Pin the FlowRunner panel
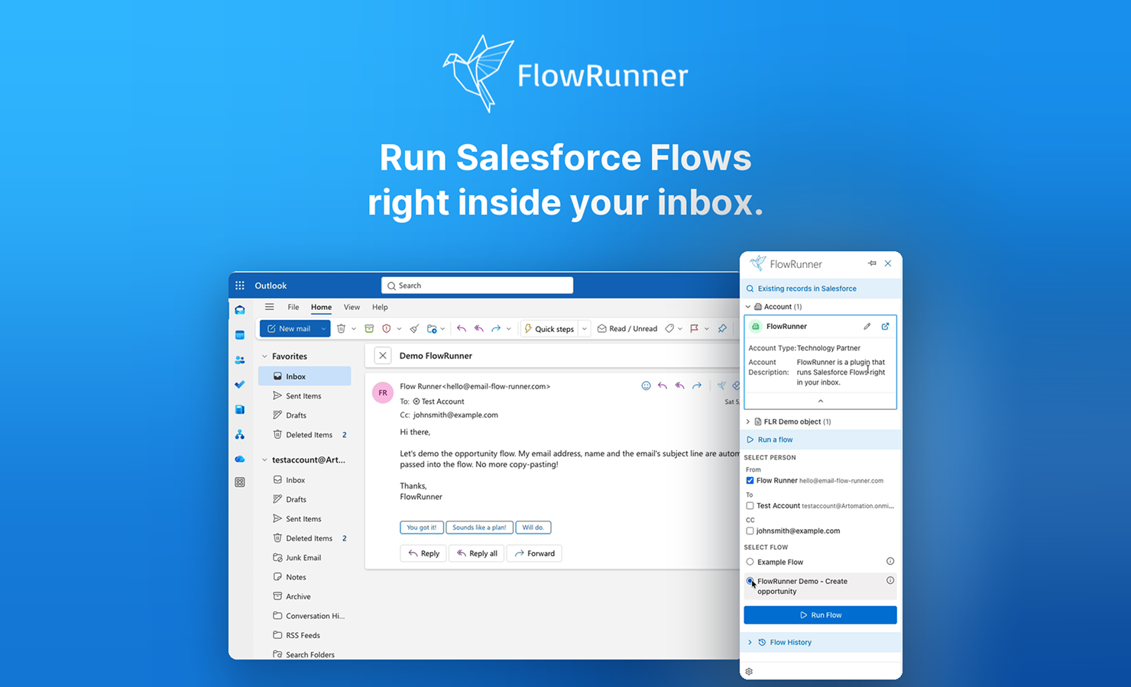 (x=872, y=263)
